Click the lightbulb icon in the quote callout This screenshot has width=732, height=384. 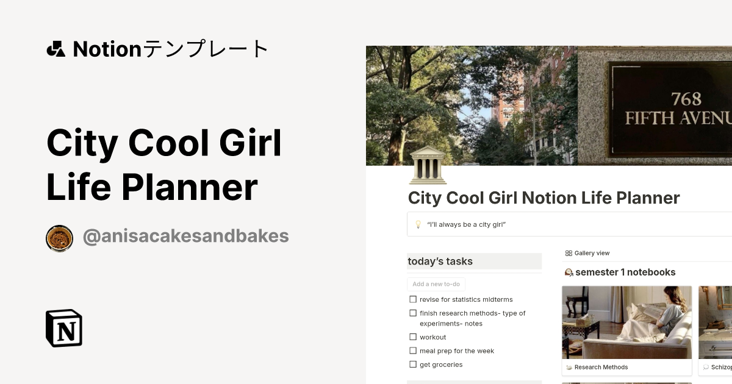coord(418,224)
